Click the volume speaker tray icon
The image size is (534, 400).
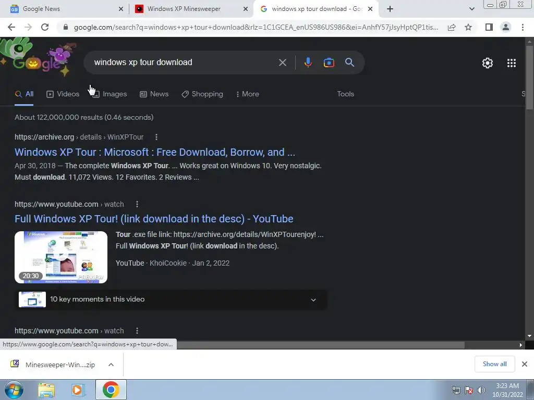click(x=481, y=390)
